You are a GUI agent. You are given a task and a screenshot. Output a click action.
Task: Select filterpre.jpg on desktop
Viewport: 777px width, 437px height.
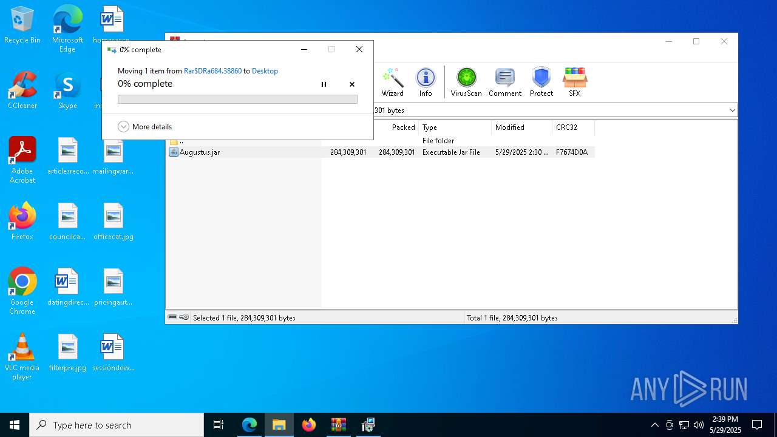pyautogui.click(x=68, y=353)
